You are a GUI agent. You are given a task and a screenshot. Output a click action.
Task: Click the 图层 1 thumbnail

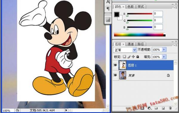[123, 65]
